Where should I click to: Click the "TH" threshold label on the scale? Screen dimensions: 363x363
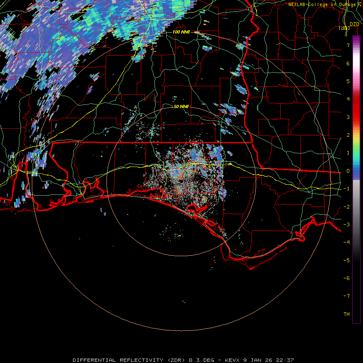point(346,314)
